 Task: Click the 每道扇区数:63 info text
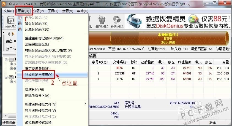(x=201, y=49)
